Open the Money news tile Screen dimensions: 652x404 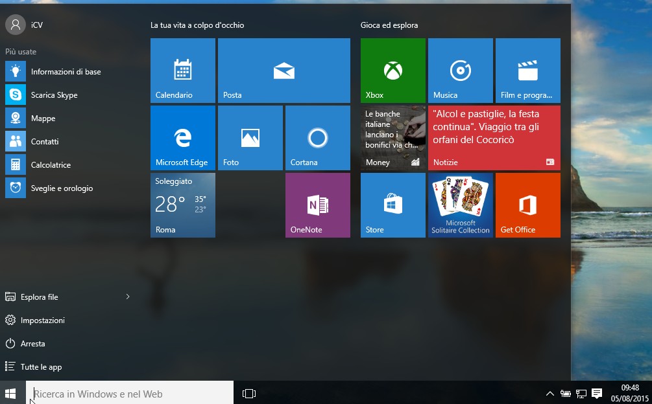point(393,138)
